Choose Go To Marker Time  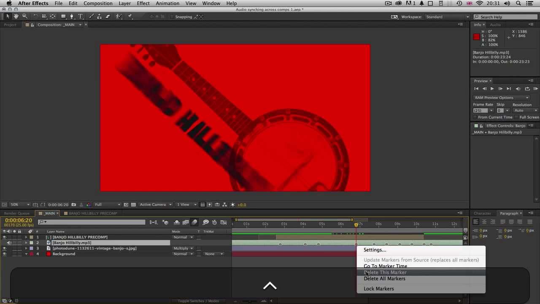(386, 266)
